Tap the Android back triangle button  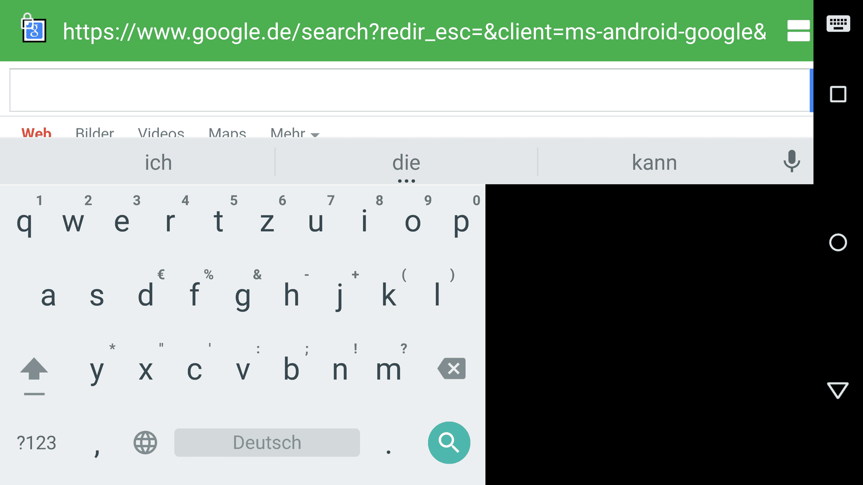coord(838,390)
